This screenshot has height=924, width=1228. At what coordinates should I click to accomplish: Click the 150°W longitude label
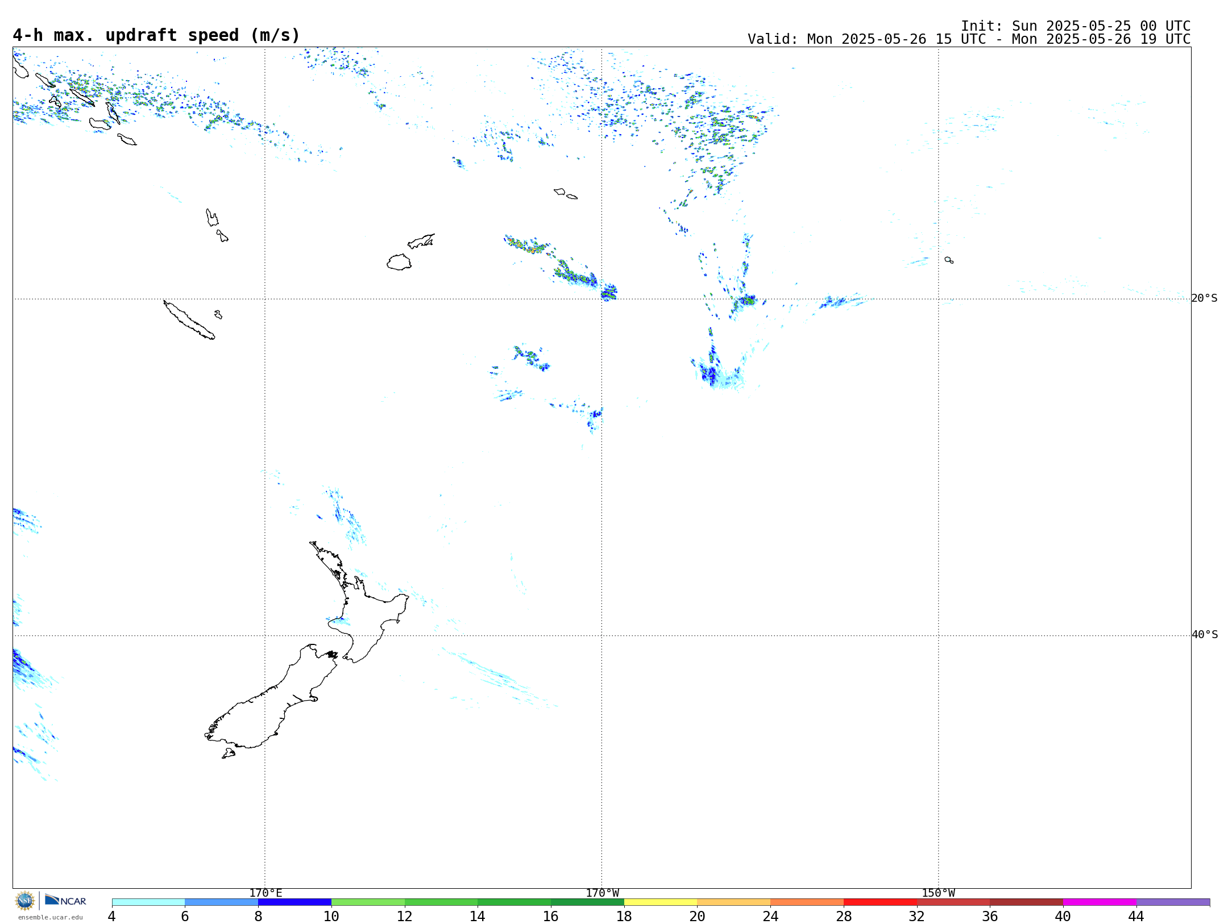[x=938, y=893]
